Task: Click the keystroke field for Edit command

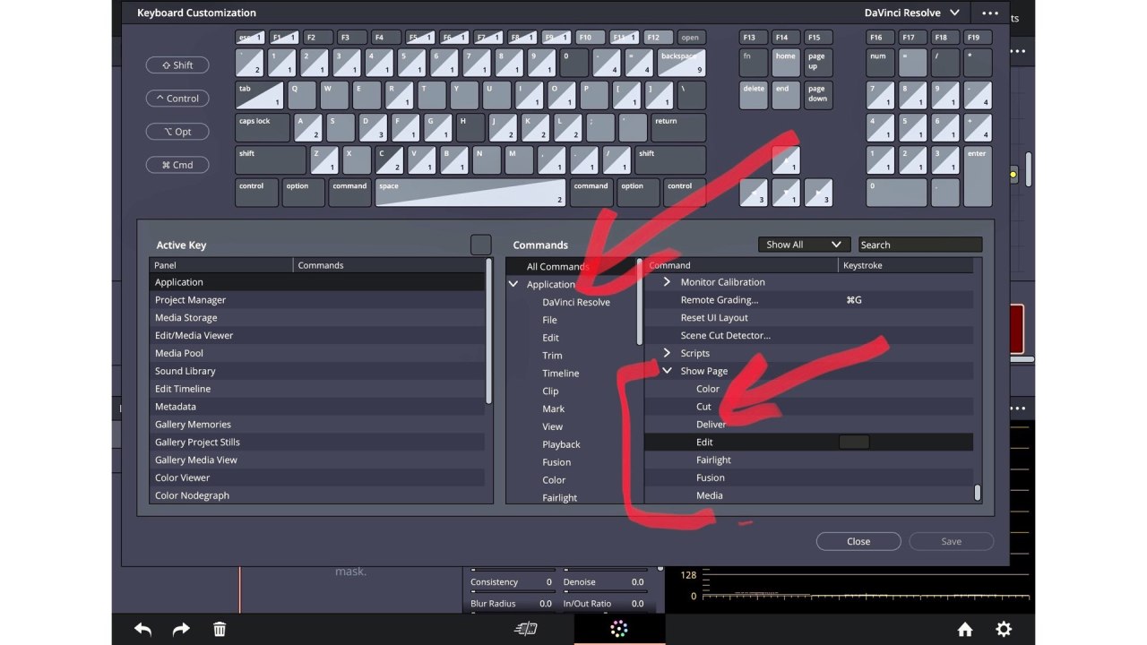Action: click(x=854, y=442)
